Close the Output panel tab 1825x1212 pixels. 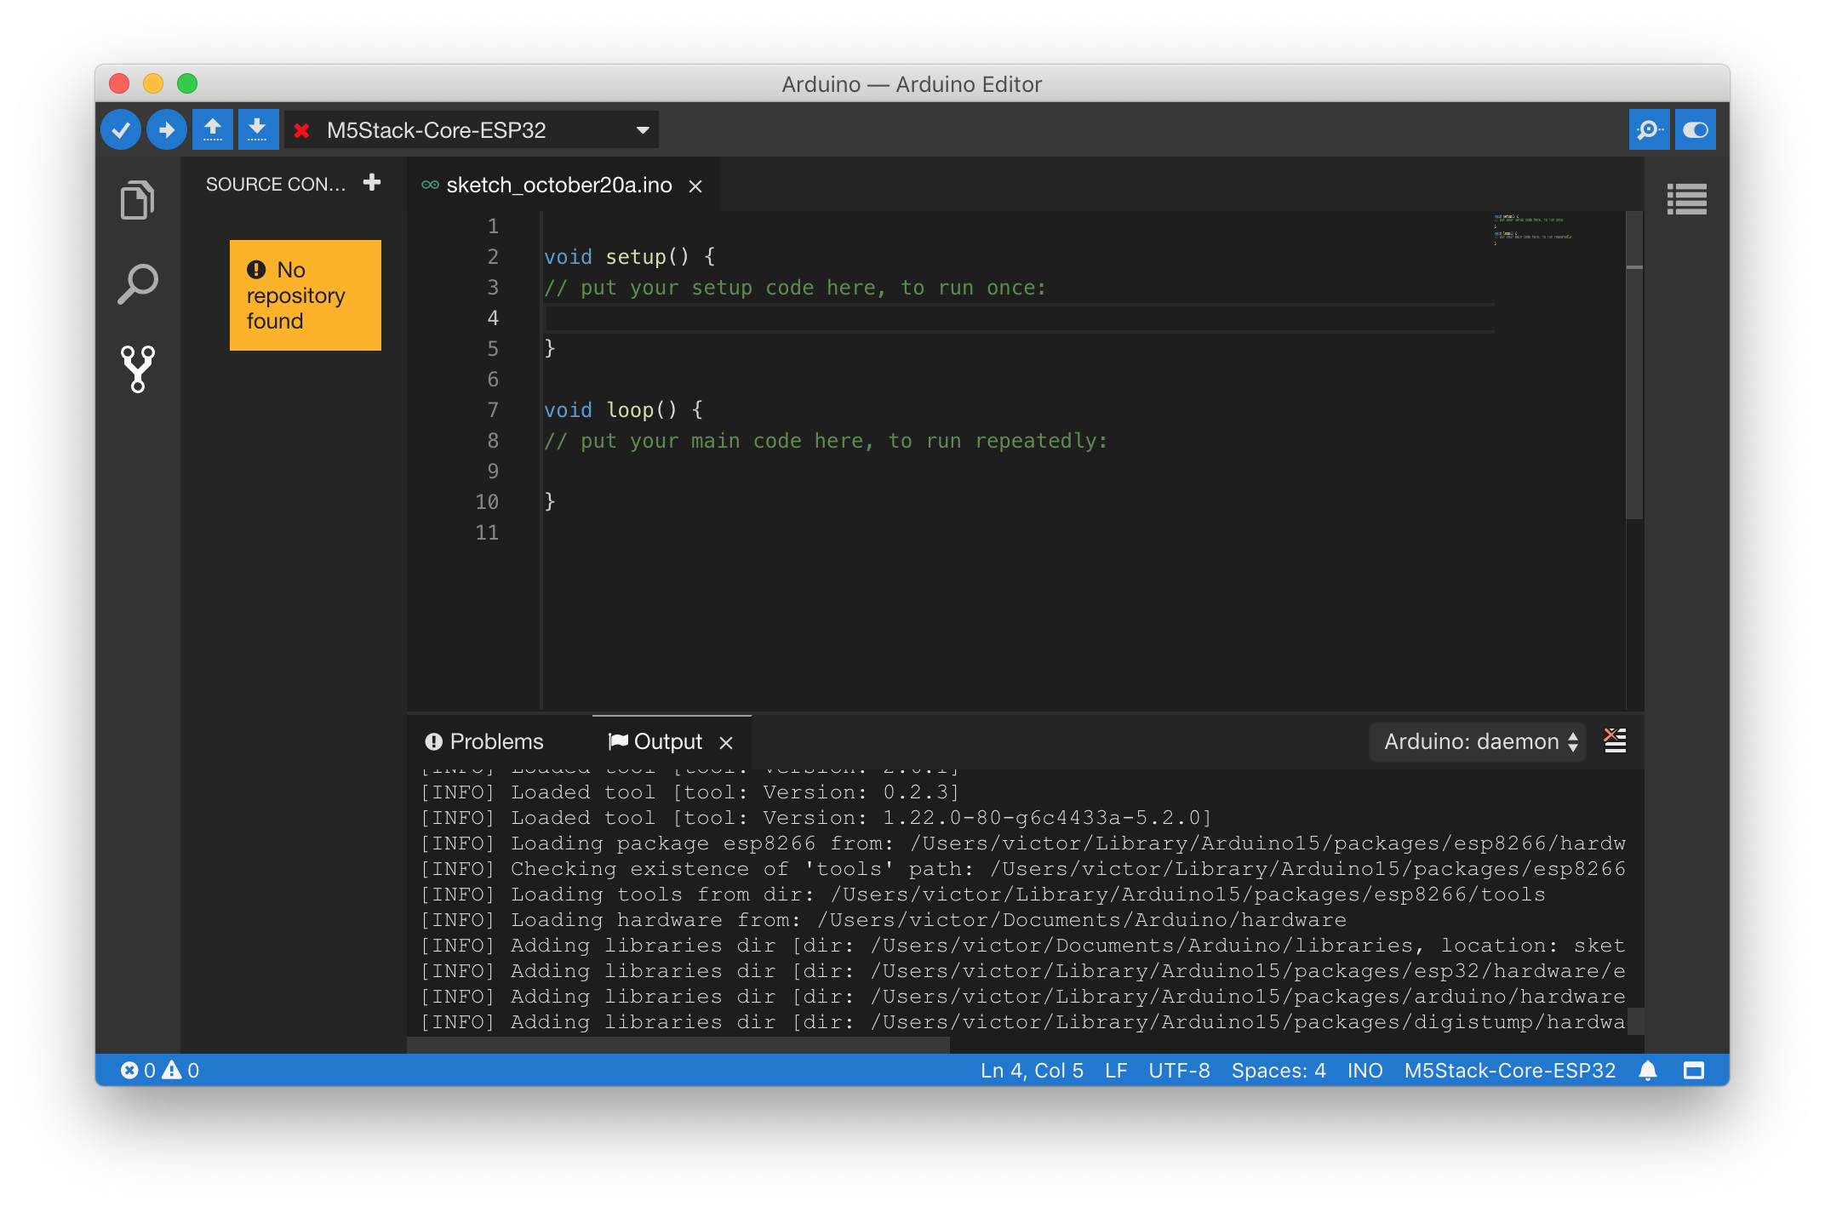(726, 743)
